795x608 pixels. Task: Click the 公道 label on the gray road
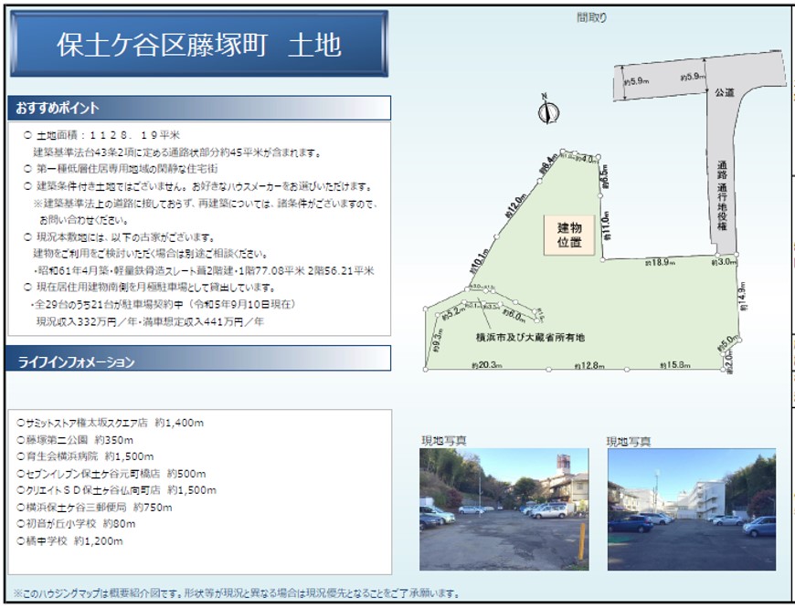click(x=724, y=92)
